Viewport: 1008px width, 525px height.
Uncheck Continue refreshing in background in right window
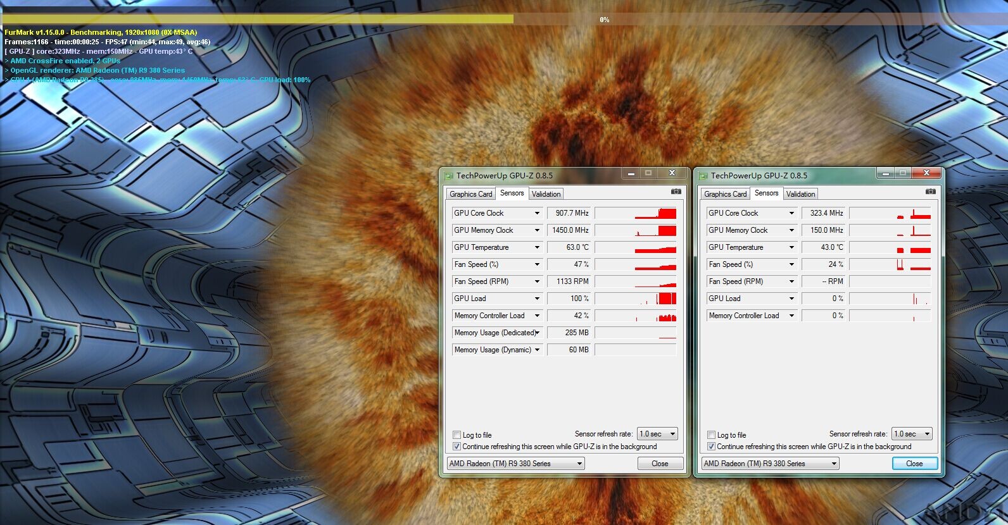711,447
